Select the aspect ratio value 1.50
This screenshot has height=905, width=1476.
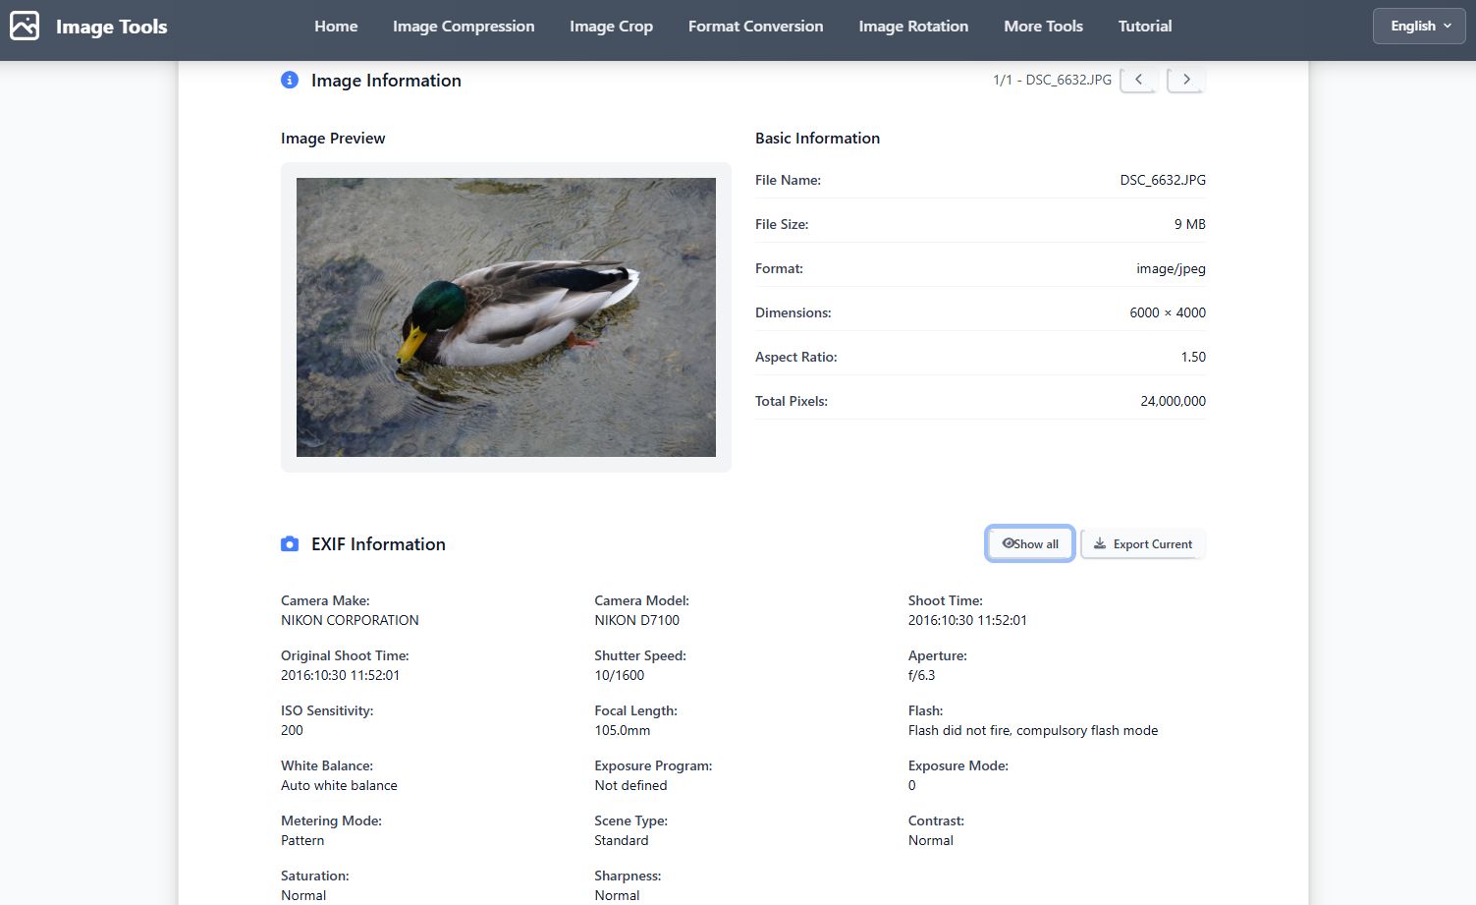(1193, 357)
